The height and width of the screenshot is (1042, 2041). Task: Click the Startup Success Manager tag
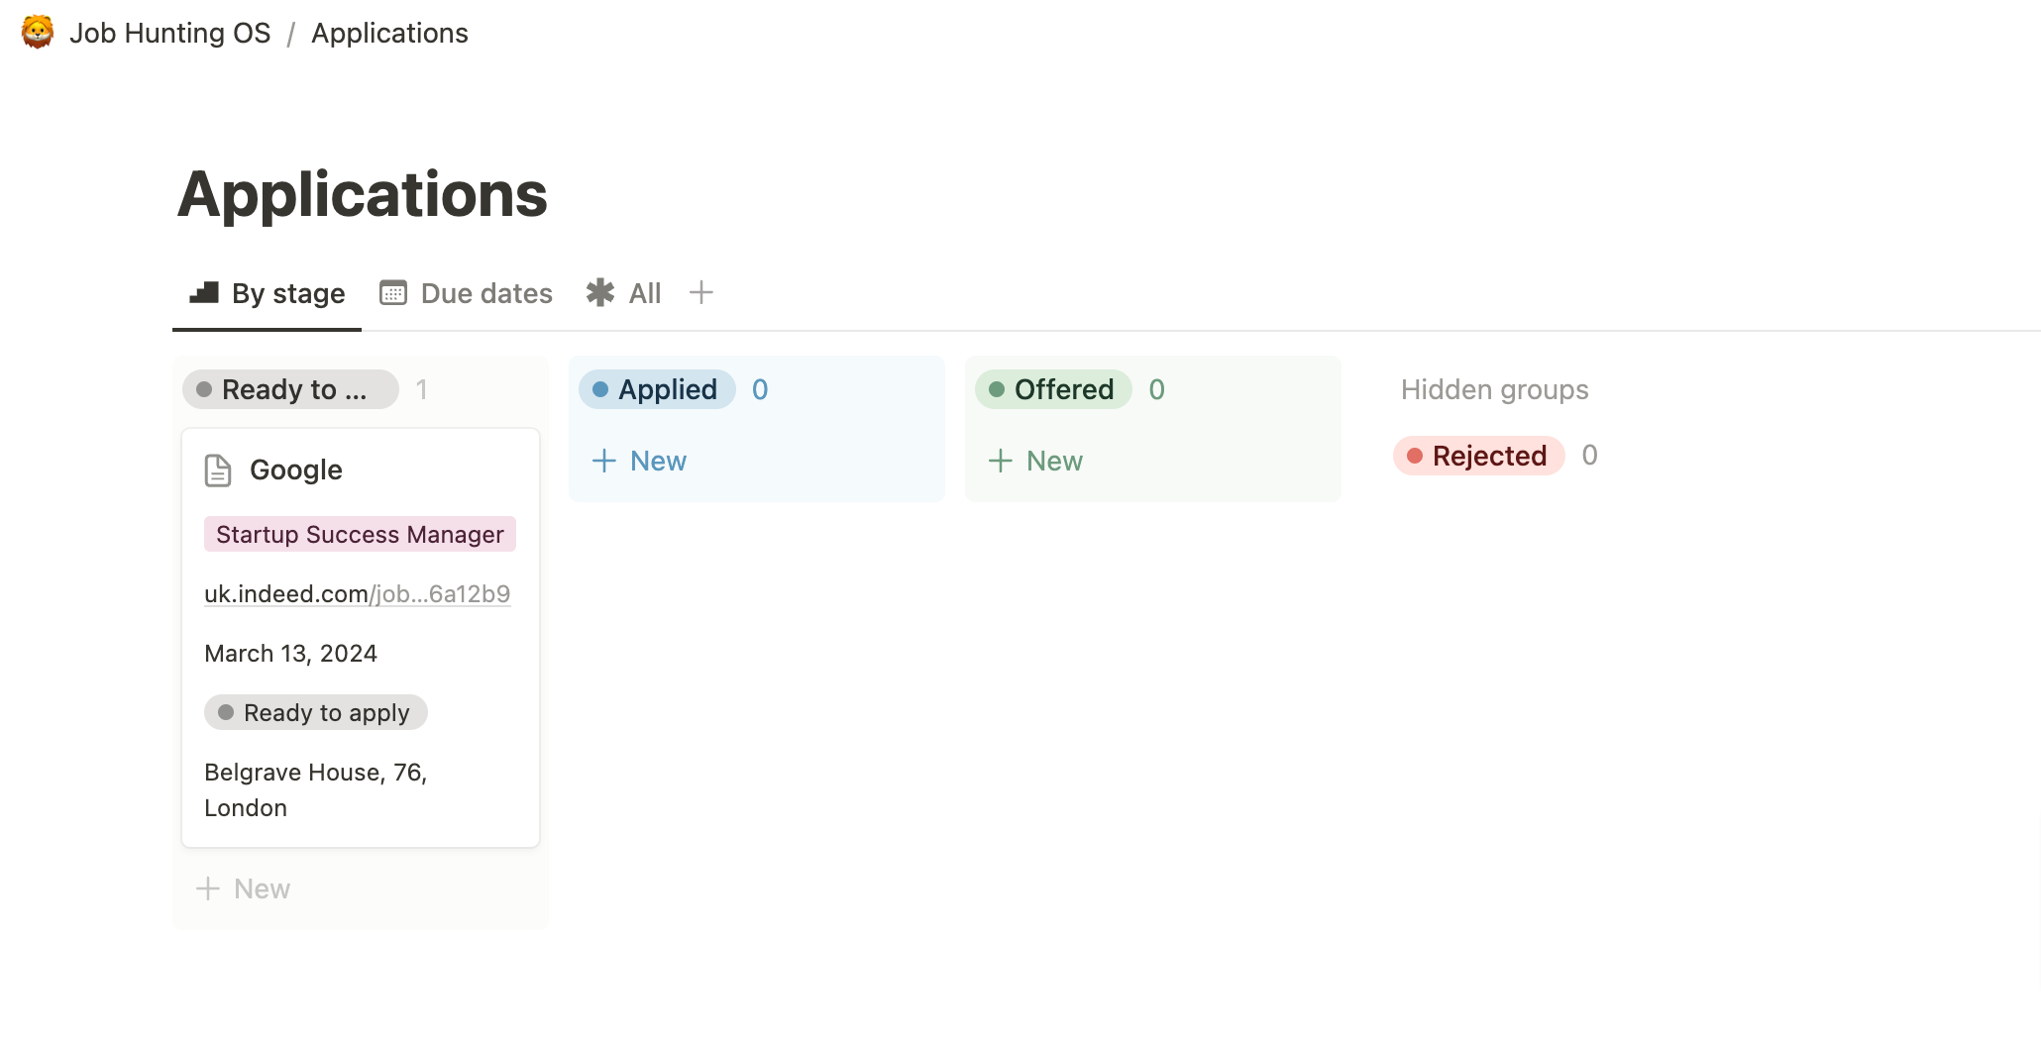point(360,535)
